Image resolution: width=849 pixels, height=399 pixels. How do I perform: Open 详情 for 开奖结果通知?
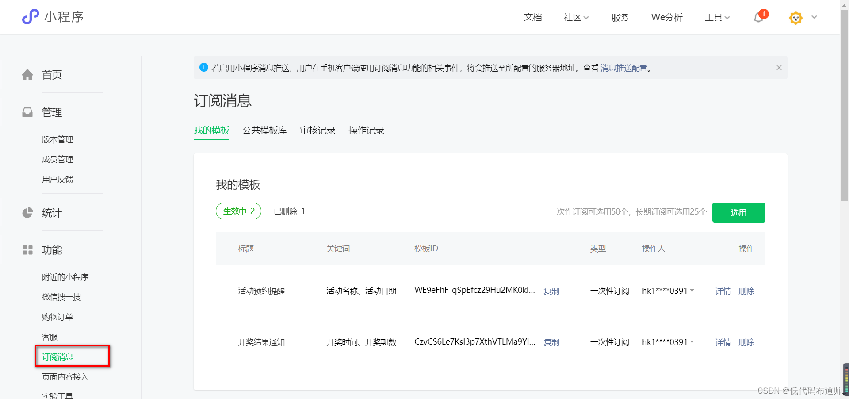coord(723,342)
